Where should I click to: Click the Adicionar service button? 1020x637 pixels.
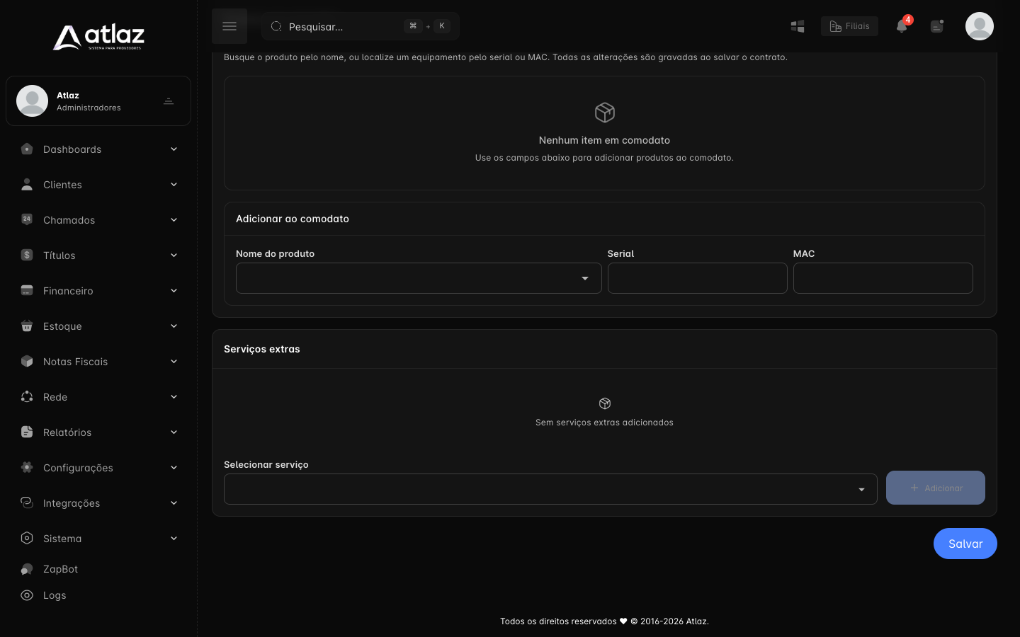(x=936, y=488)
